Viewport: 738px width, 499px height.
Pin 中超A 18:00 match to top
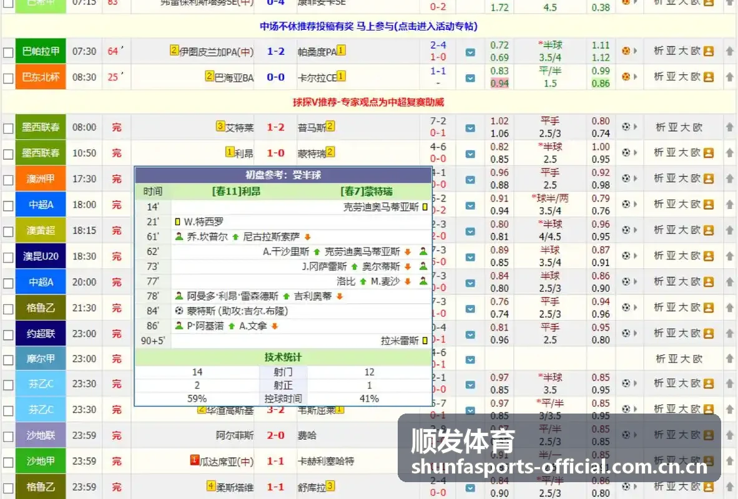729,204
